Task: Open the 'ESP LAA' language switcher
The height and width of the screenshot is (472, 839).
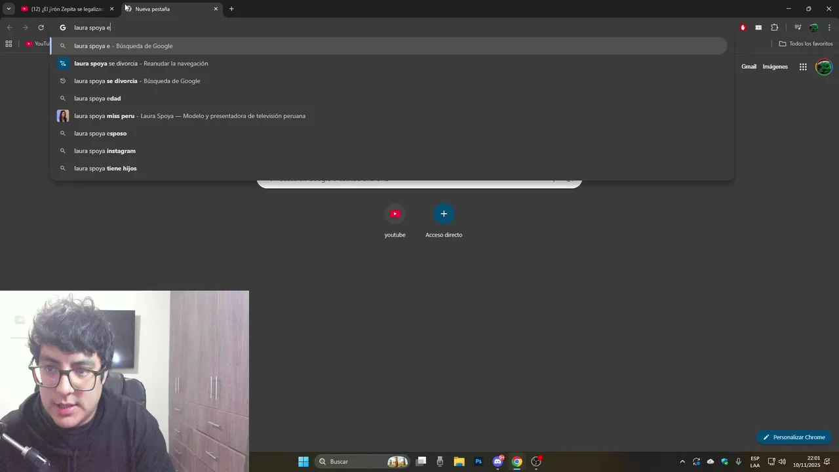Action: click(755, 462)
